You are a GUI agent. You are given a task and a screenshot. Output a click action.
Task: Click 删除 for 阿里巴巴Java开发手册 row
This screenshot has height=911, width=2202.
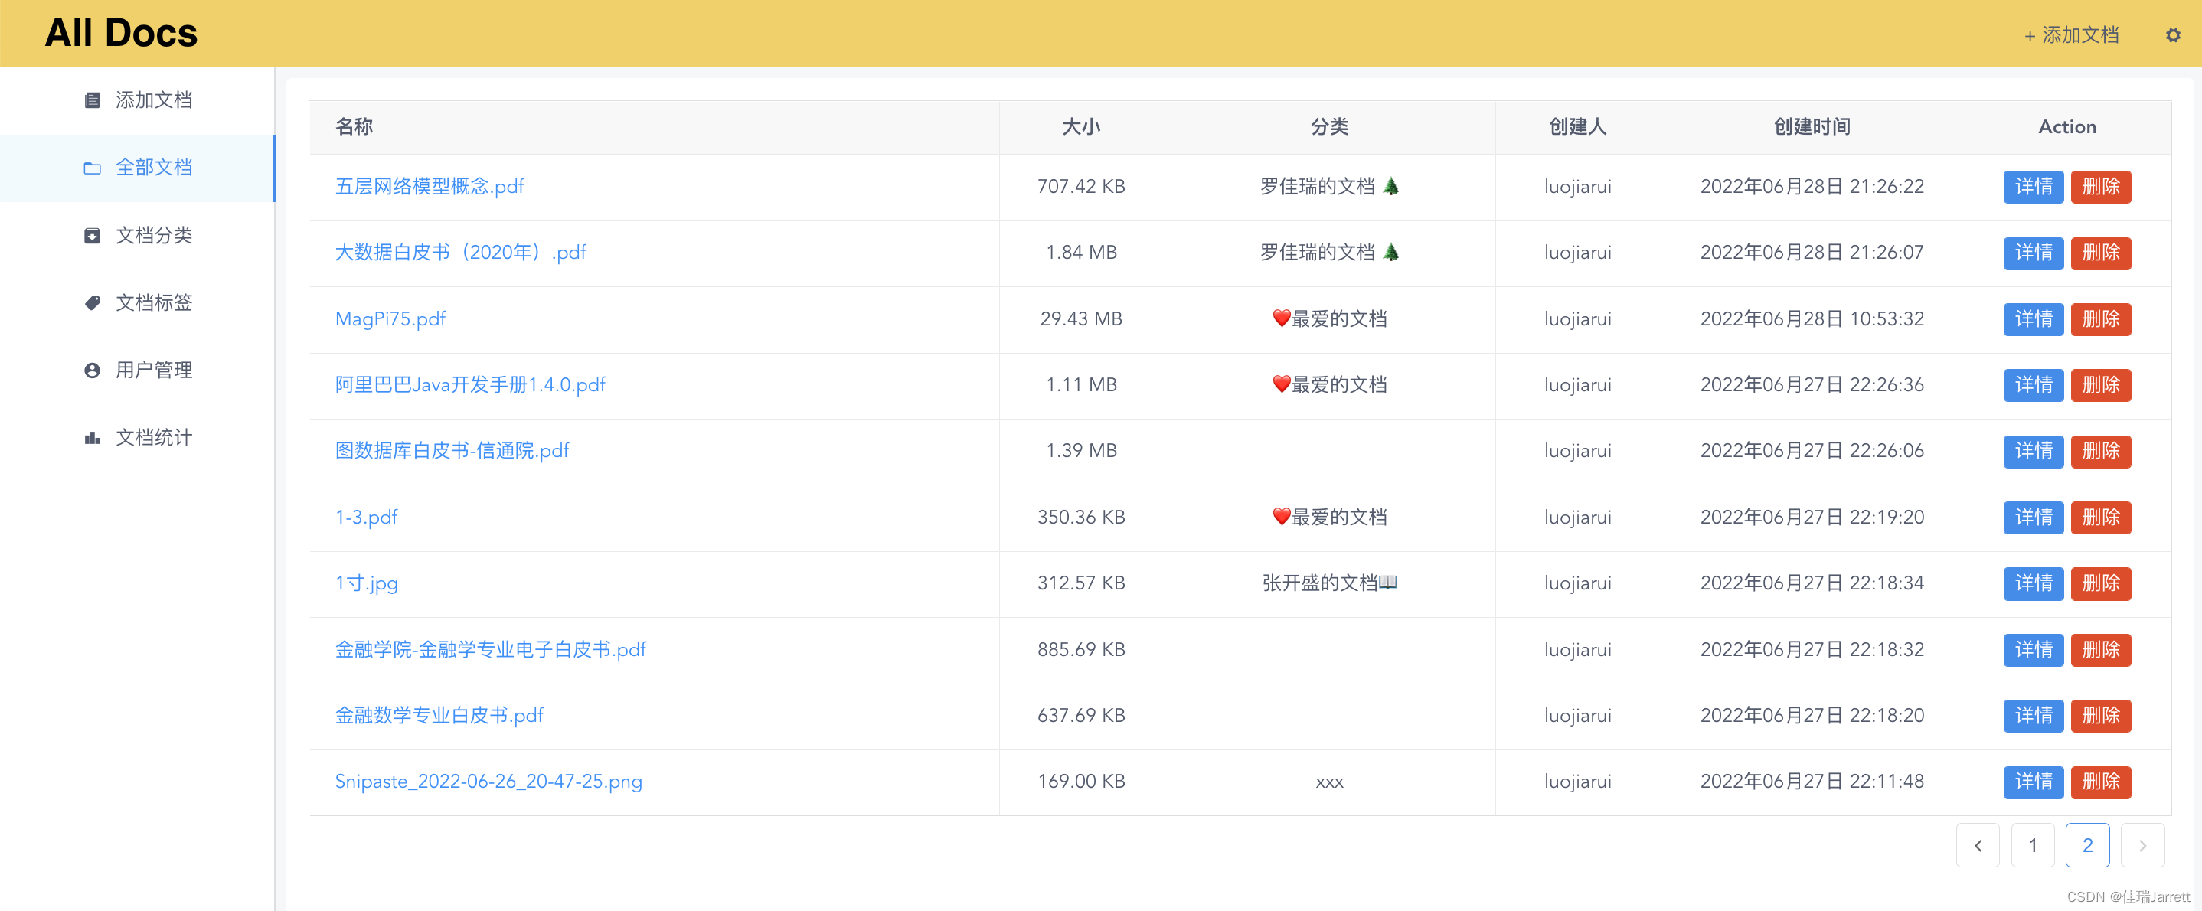pyautogui.click(x=2100, y=384)
